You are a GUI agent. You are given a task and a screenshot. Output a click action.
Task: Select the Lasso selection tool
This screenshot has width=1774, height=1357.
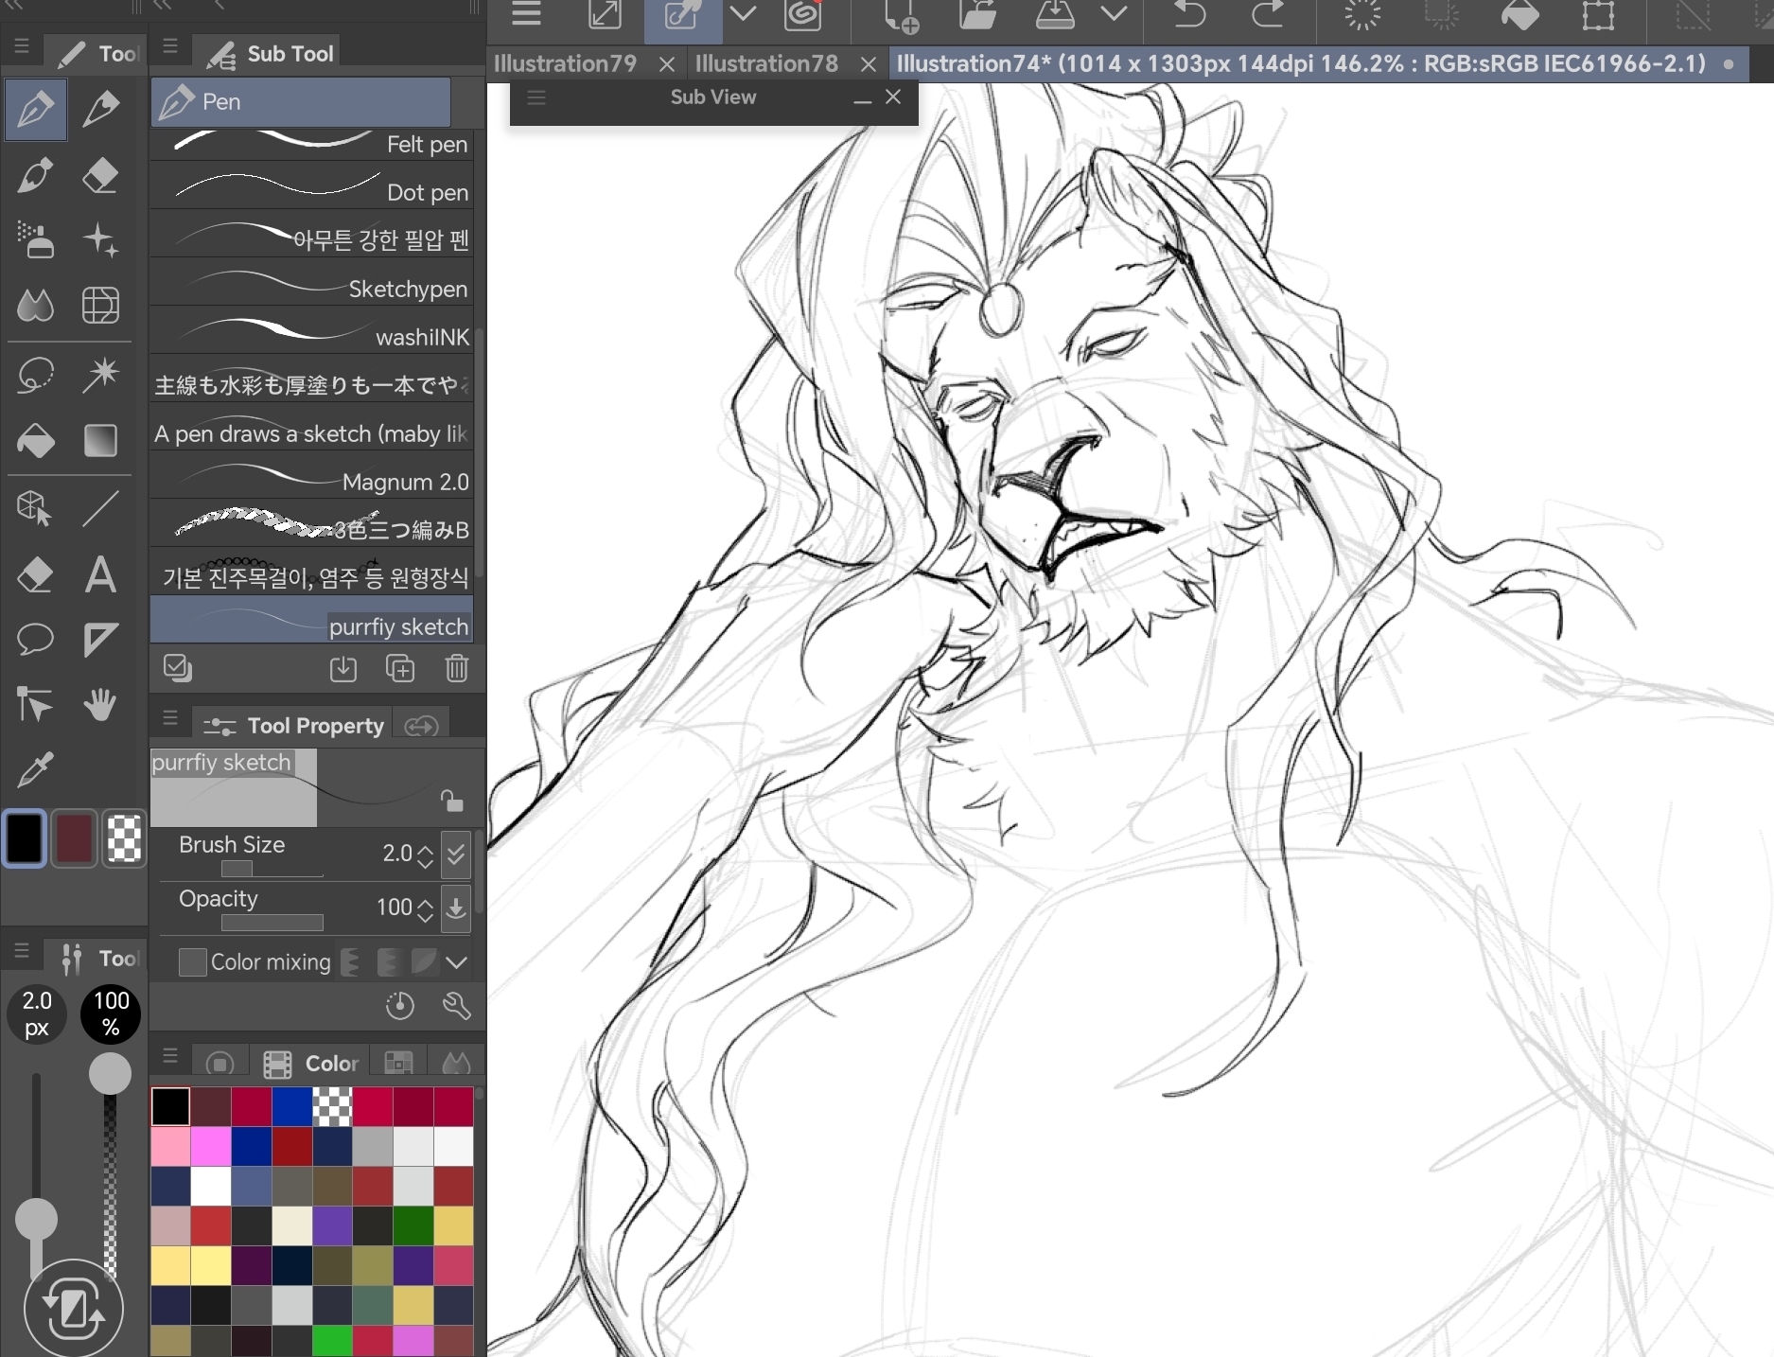[x=35, y=375]
